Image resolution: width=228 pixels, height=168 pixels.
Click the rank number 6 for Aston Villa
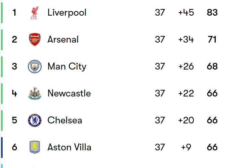click(x=14, y=147)
